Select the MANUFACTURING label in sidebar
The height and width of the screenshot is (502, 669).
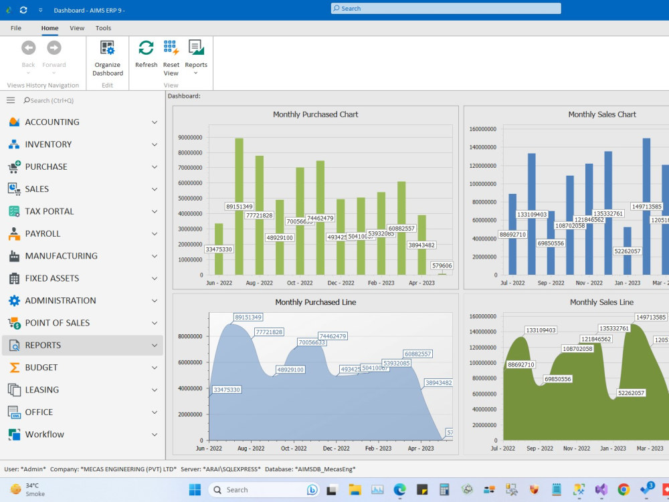point(62,256)
